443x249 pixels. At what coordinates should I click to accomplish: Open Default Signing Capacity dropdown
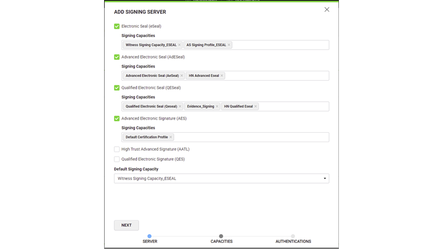(221, 178)
